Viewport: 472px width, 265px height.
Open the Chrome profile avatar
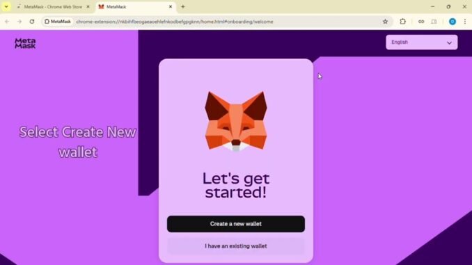point(453,22)
